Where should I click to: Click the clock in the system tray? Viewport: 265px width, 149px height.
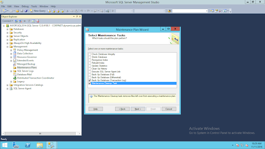click(256, 145)
